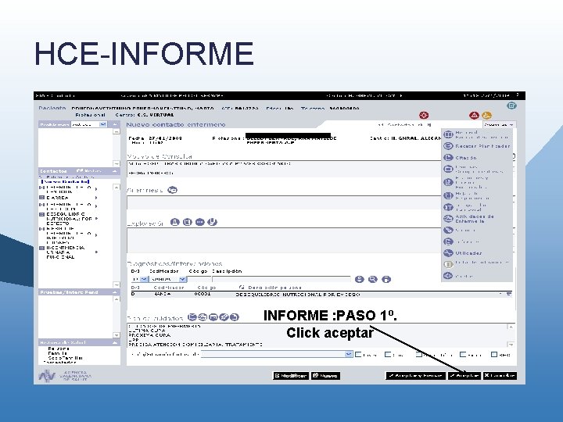
Task: Click Contactos list scrollbar up arrow
Action: 116,188
